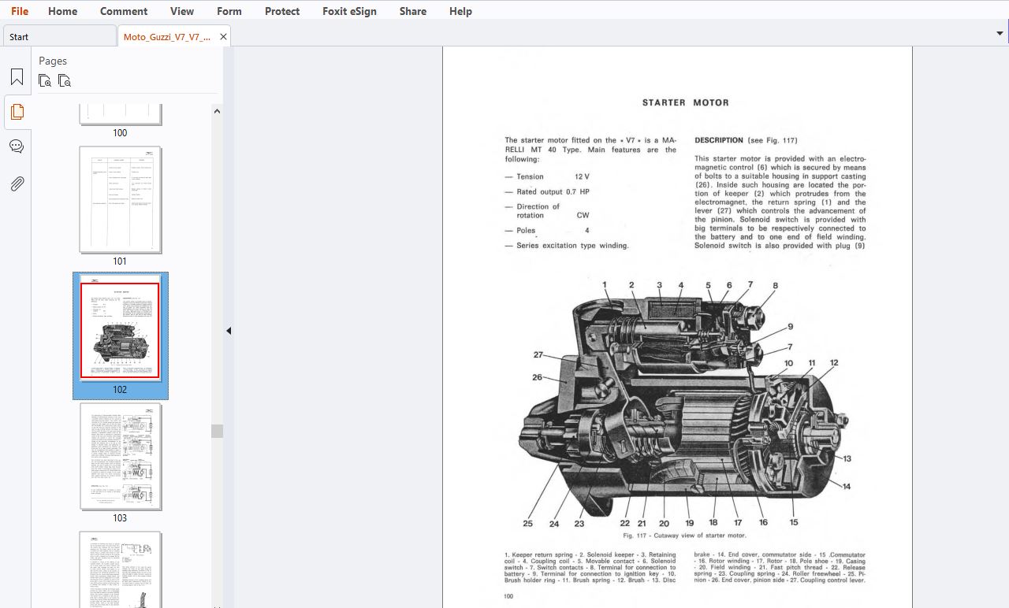Open the Foxit eSign tab
Screen dimensions: 1009x608
349,11
